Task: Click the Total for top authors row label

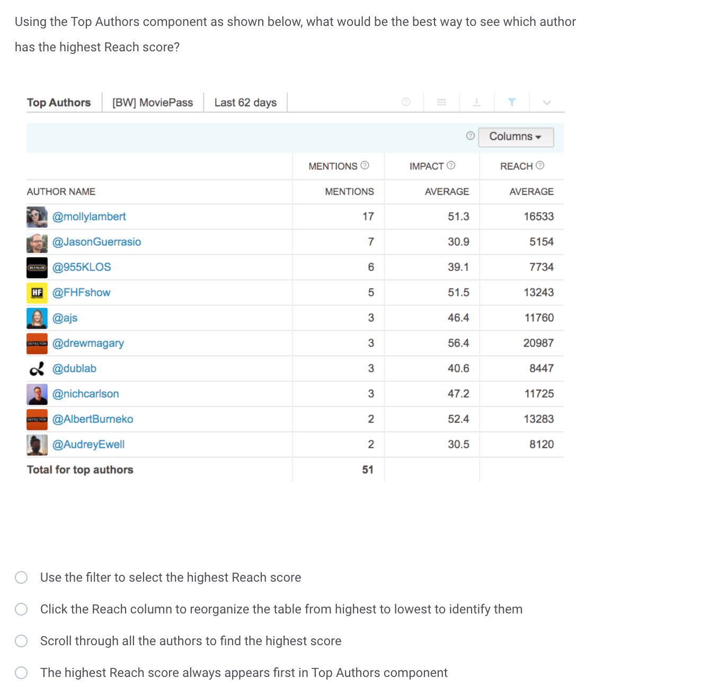Action: pos(80,469)
